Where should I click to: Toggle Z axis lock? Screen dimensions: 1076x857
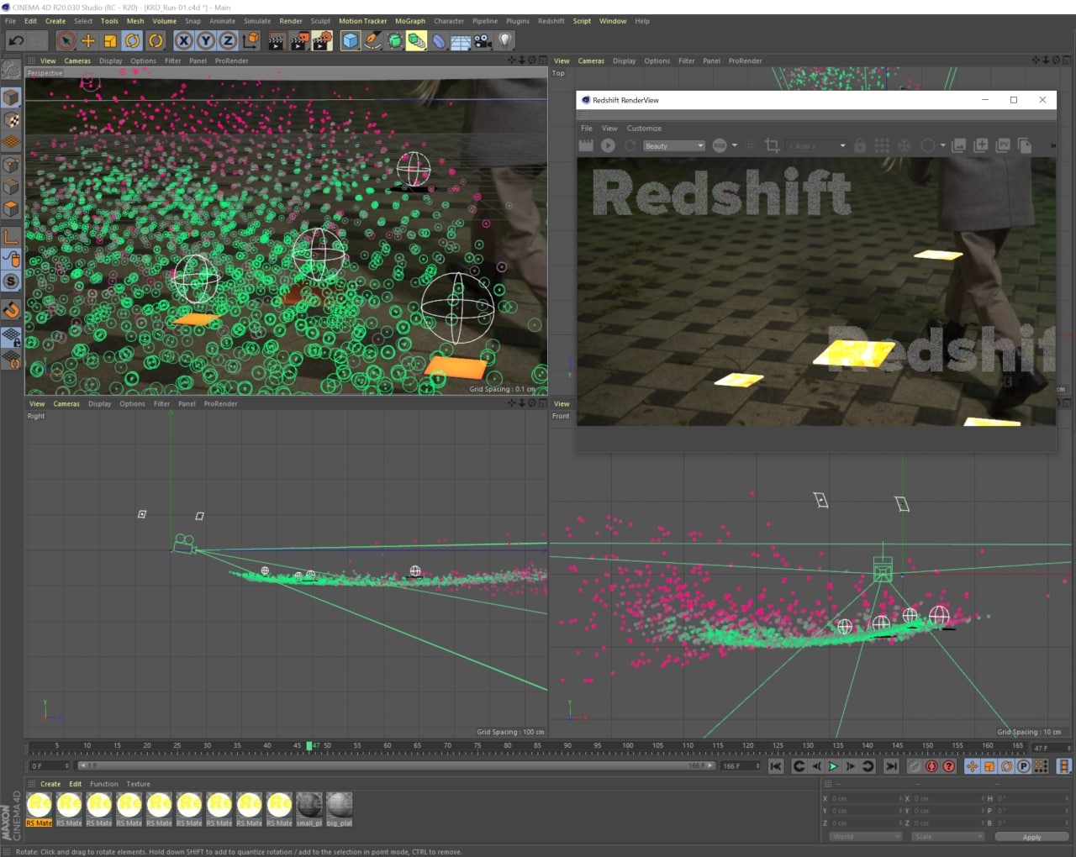[x=228, y=40]
